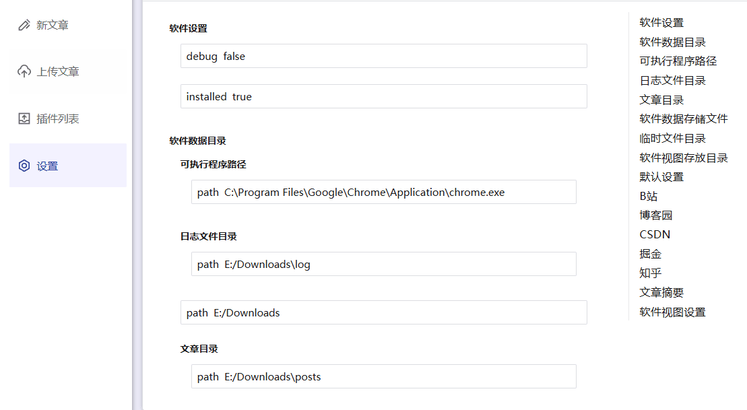
Task: Go to 可执行程序路径 outline link
Action: [678, 61]
